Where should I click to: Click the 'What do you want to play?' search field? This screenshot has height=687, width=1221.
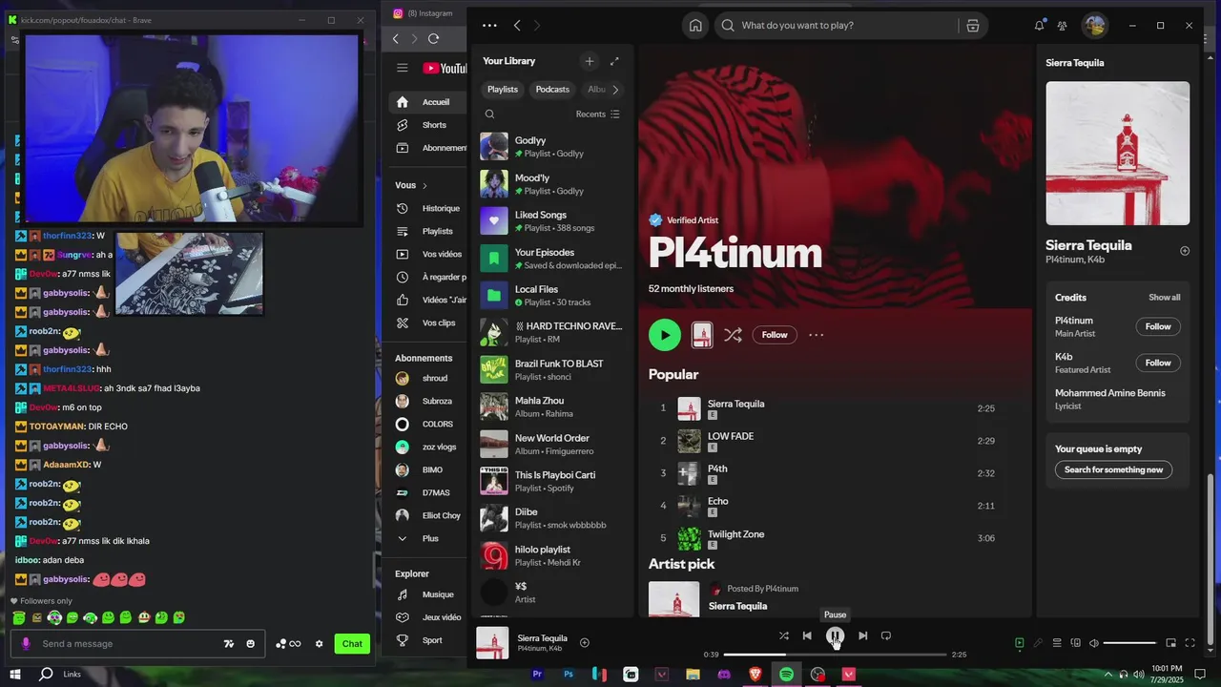837,26
